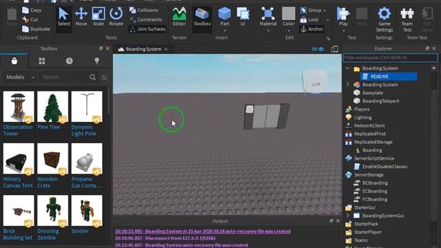
Task: Toggle Join Surfaces option
Action: 147,29
